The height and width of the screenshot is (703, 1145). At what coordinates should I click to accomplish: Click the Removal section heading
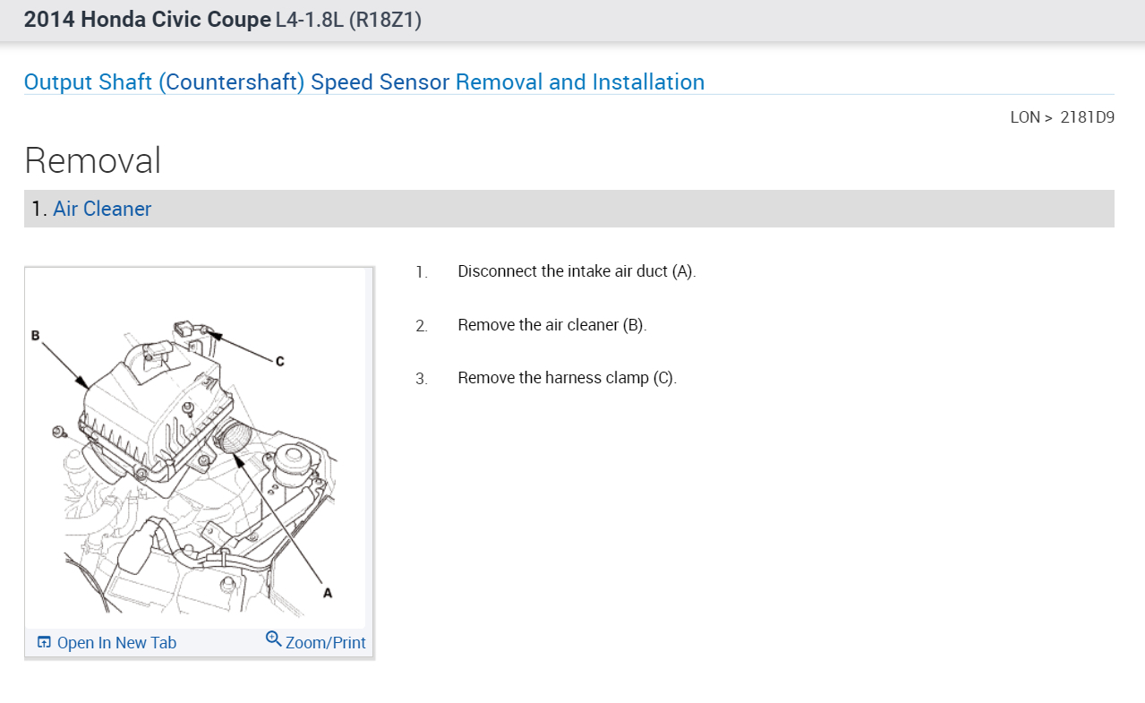coord(93,161)
